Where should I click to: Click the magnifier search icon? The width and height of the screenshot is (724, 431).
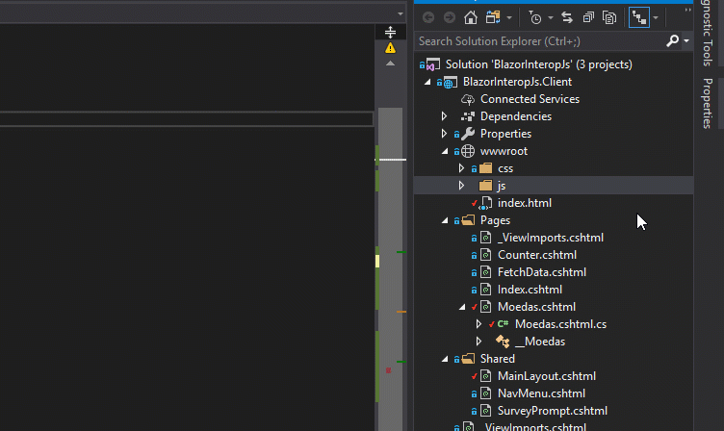(x=672, y=41)
